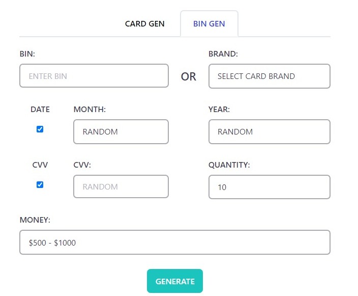The width and height of the screenshot is (358, 296).
Task: Select the BIN GEN tab
Action: point(209,24)
